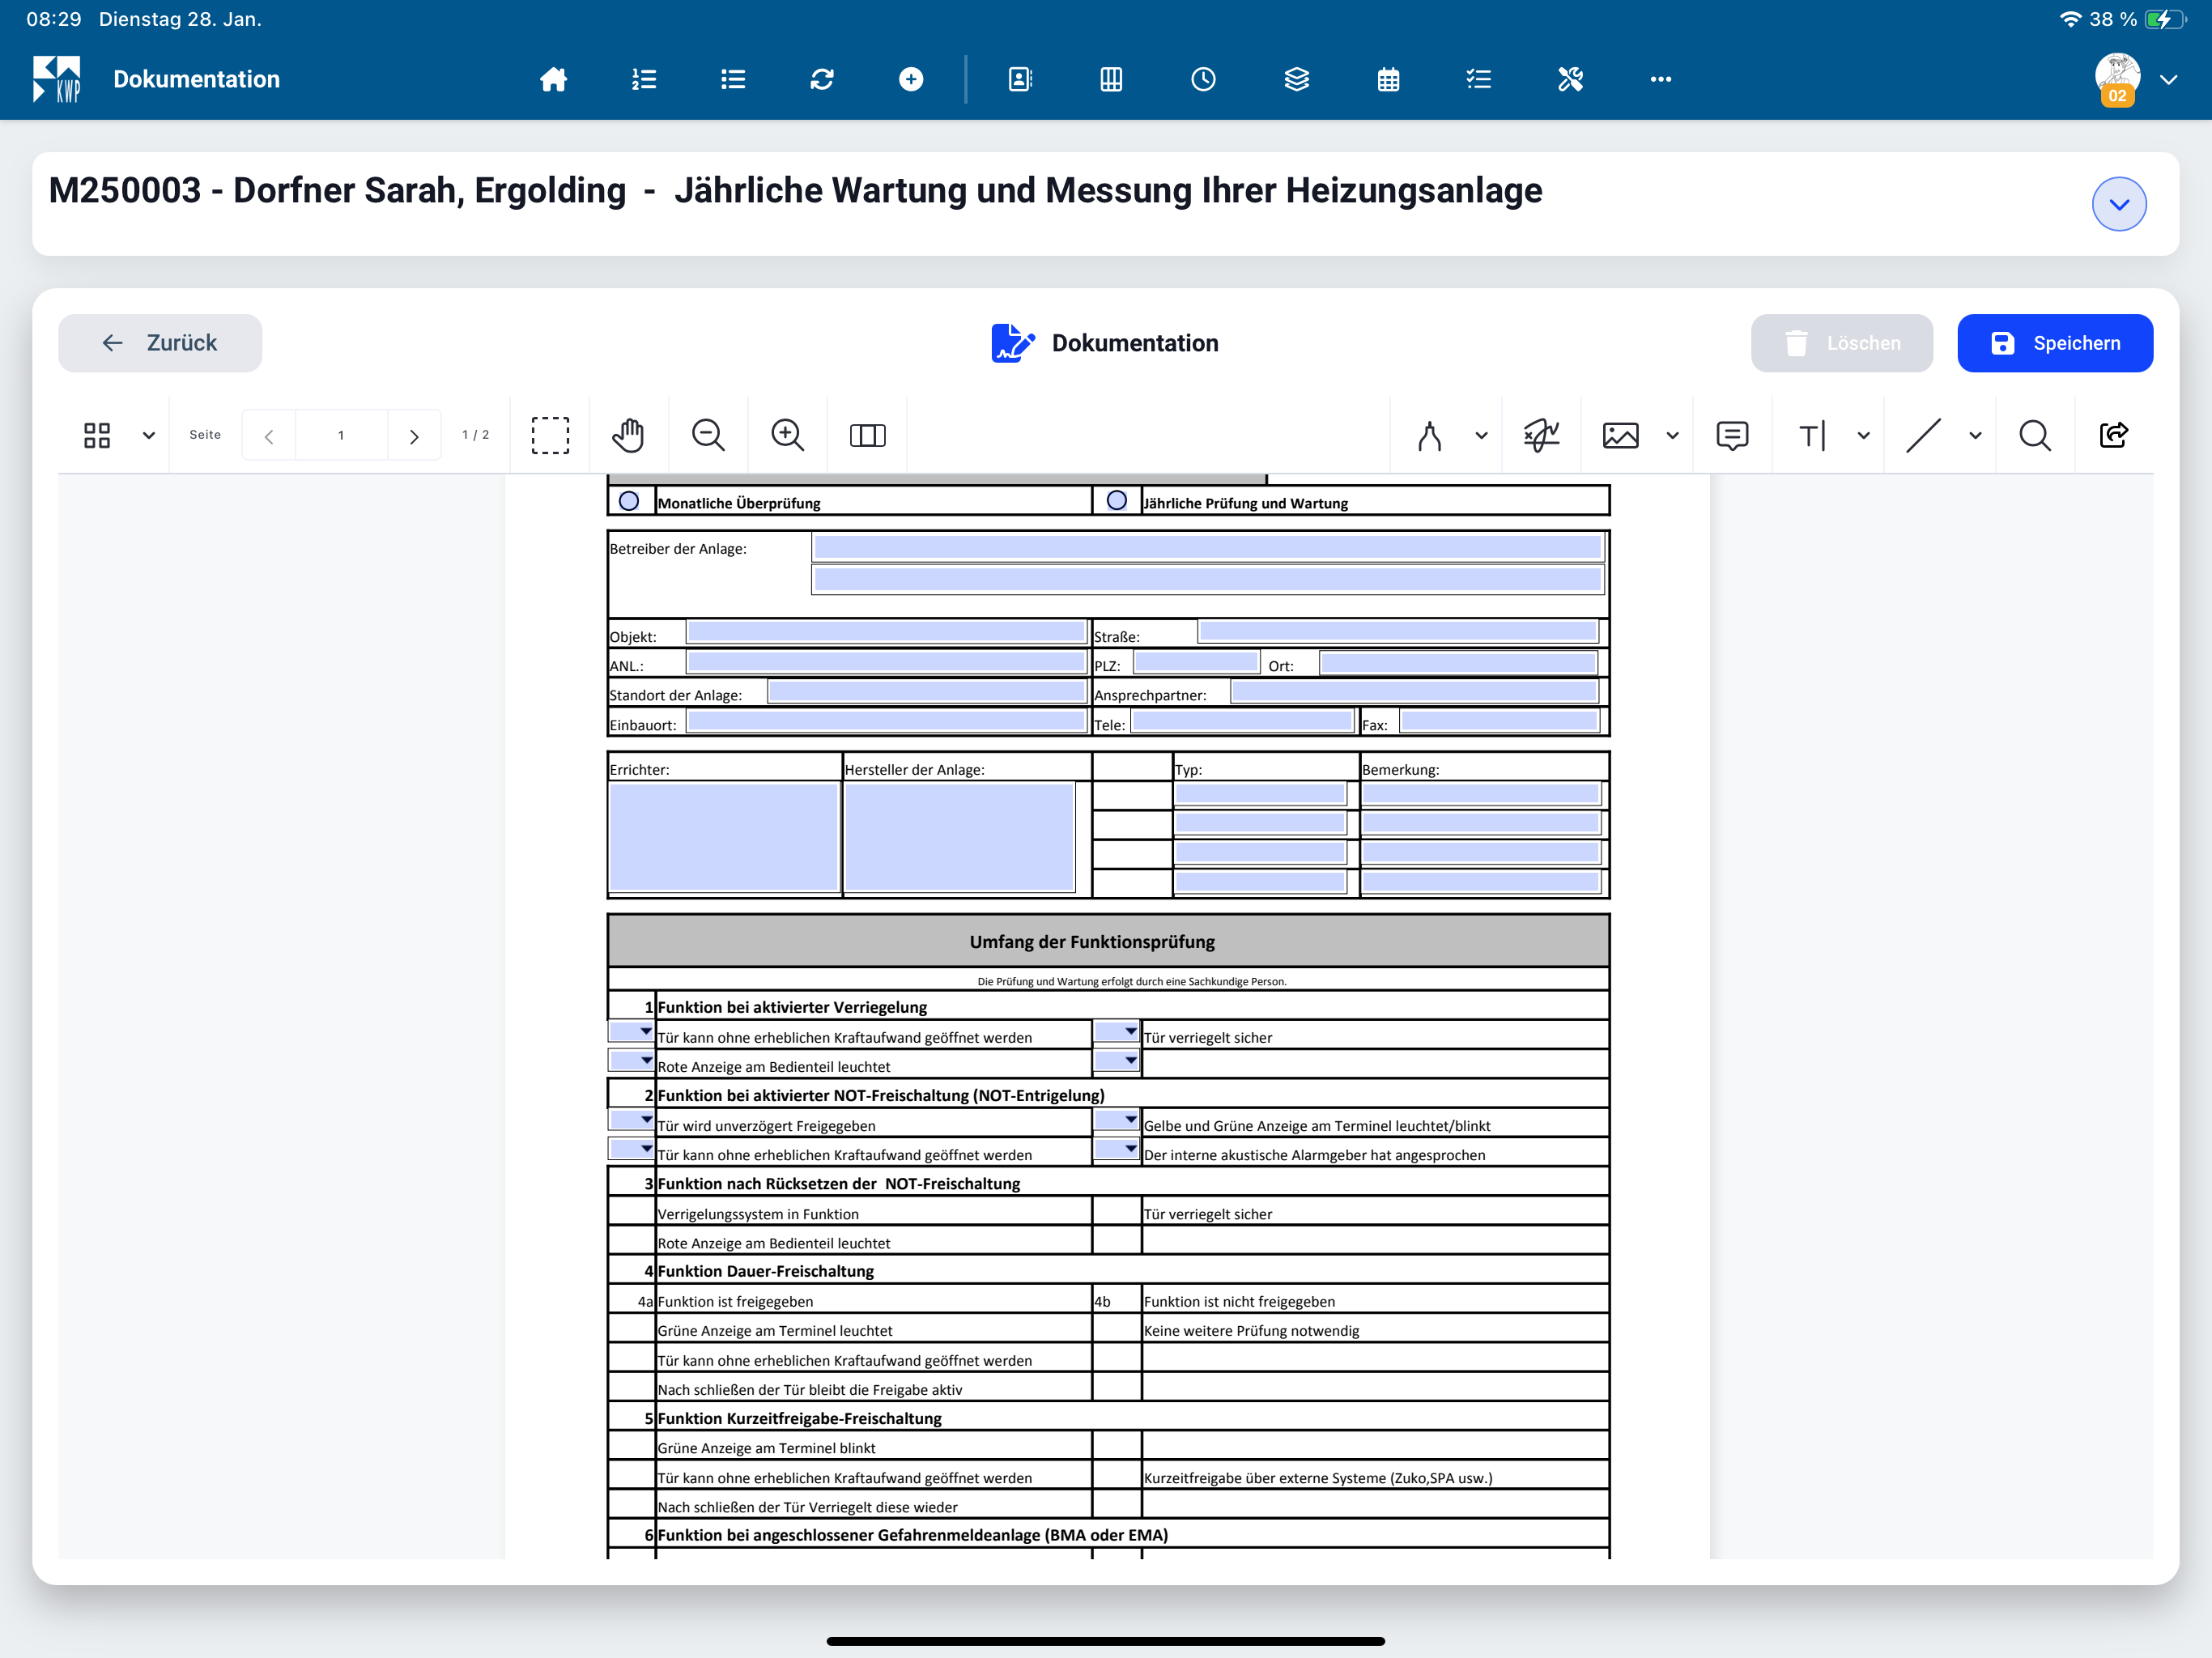Click the zoom out magnifier icon

708,435
